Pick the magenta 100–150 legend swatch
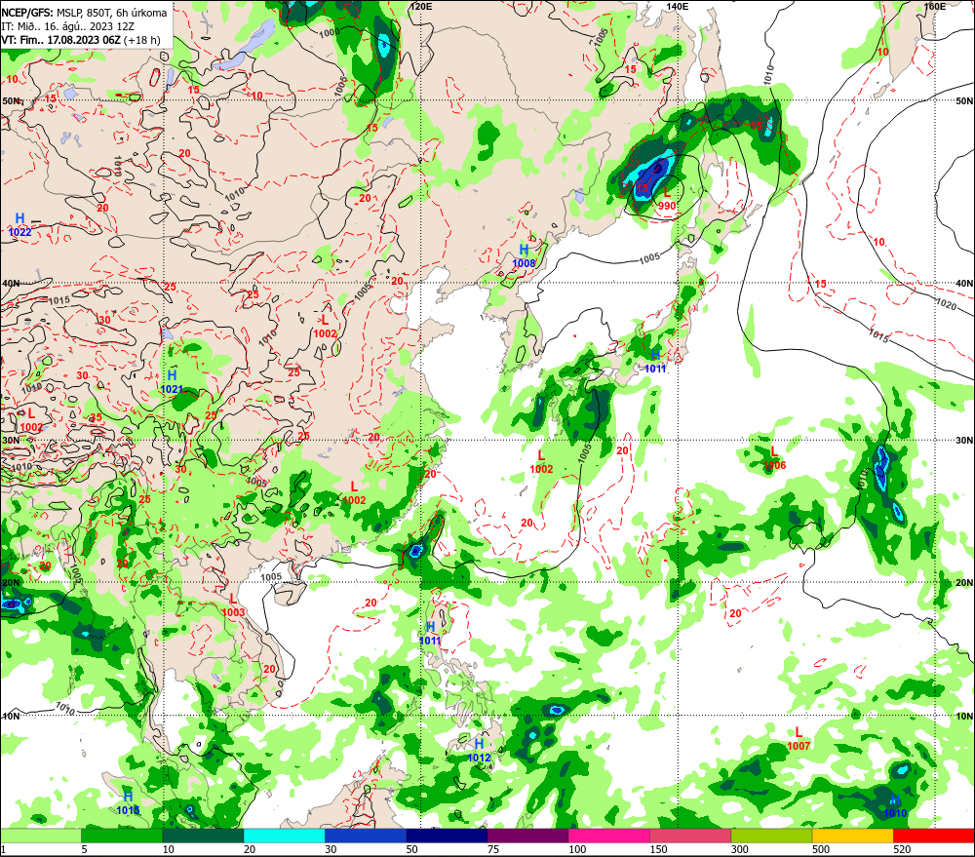Screen dimensions: 975x857 609,836
